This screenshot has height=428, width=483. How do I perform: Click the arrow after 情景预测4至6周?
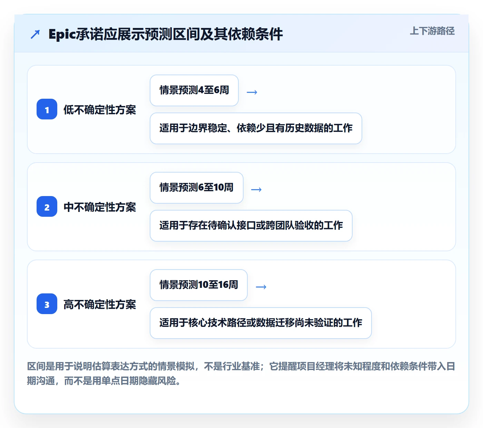(252, 92)
